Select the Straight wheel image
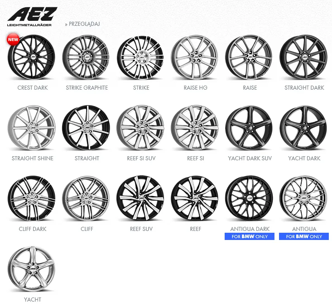 [86, 128]
